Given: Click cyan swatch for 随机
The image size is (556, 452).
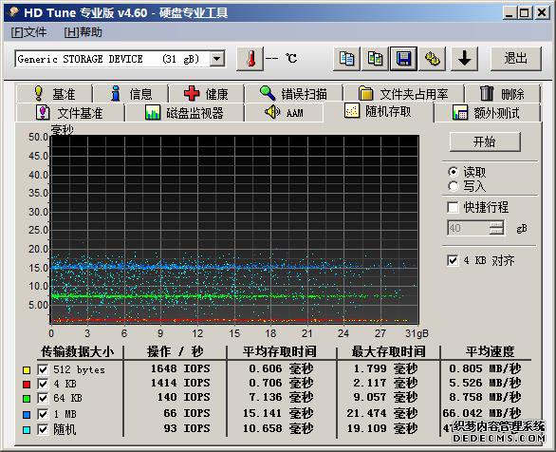Looking at the screenshot, I should 27,429.
